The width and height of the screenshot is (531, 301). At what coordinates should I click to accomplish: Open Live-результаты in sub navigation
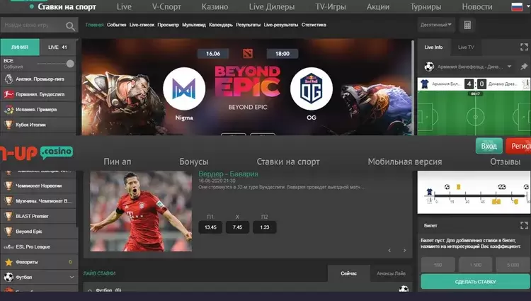pyautogui.click(x=281, y=25)
